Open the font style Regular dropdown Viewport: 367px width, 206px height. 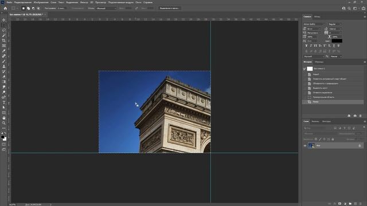(x=335, y=24)
